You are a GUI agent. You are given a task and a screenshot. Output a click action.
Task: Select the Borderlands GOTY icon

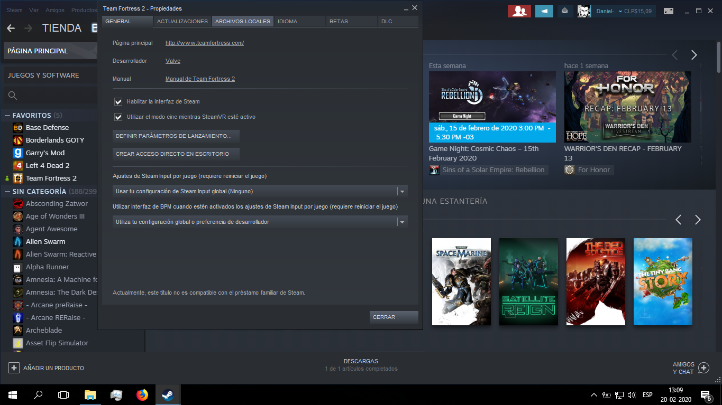coord(18,140)
